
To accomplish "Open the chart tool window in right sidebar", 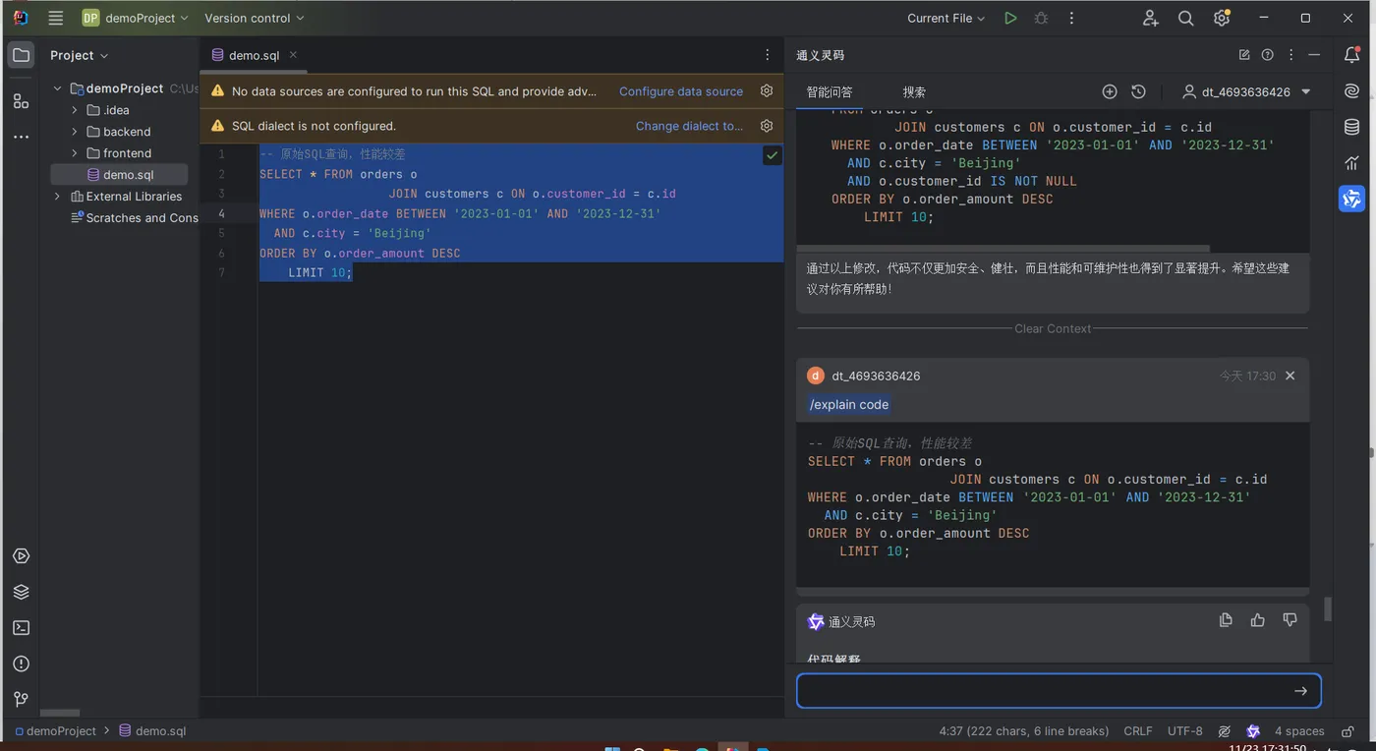I will click(x=1352, y=162).
